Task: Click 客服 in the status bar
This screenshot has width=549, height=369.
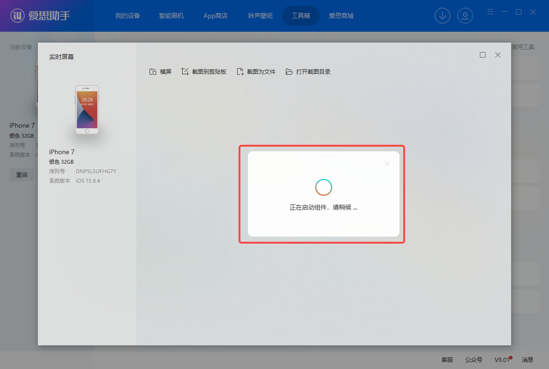Action: coord(447,360)
